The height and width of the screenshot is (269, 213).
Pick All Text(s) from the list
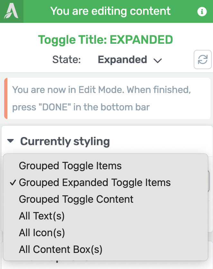click(x=42, y=216)
